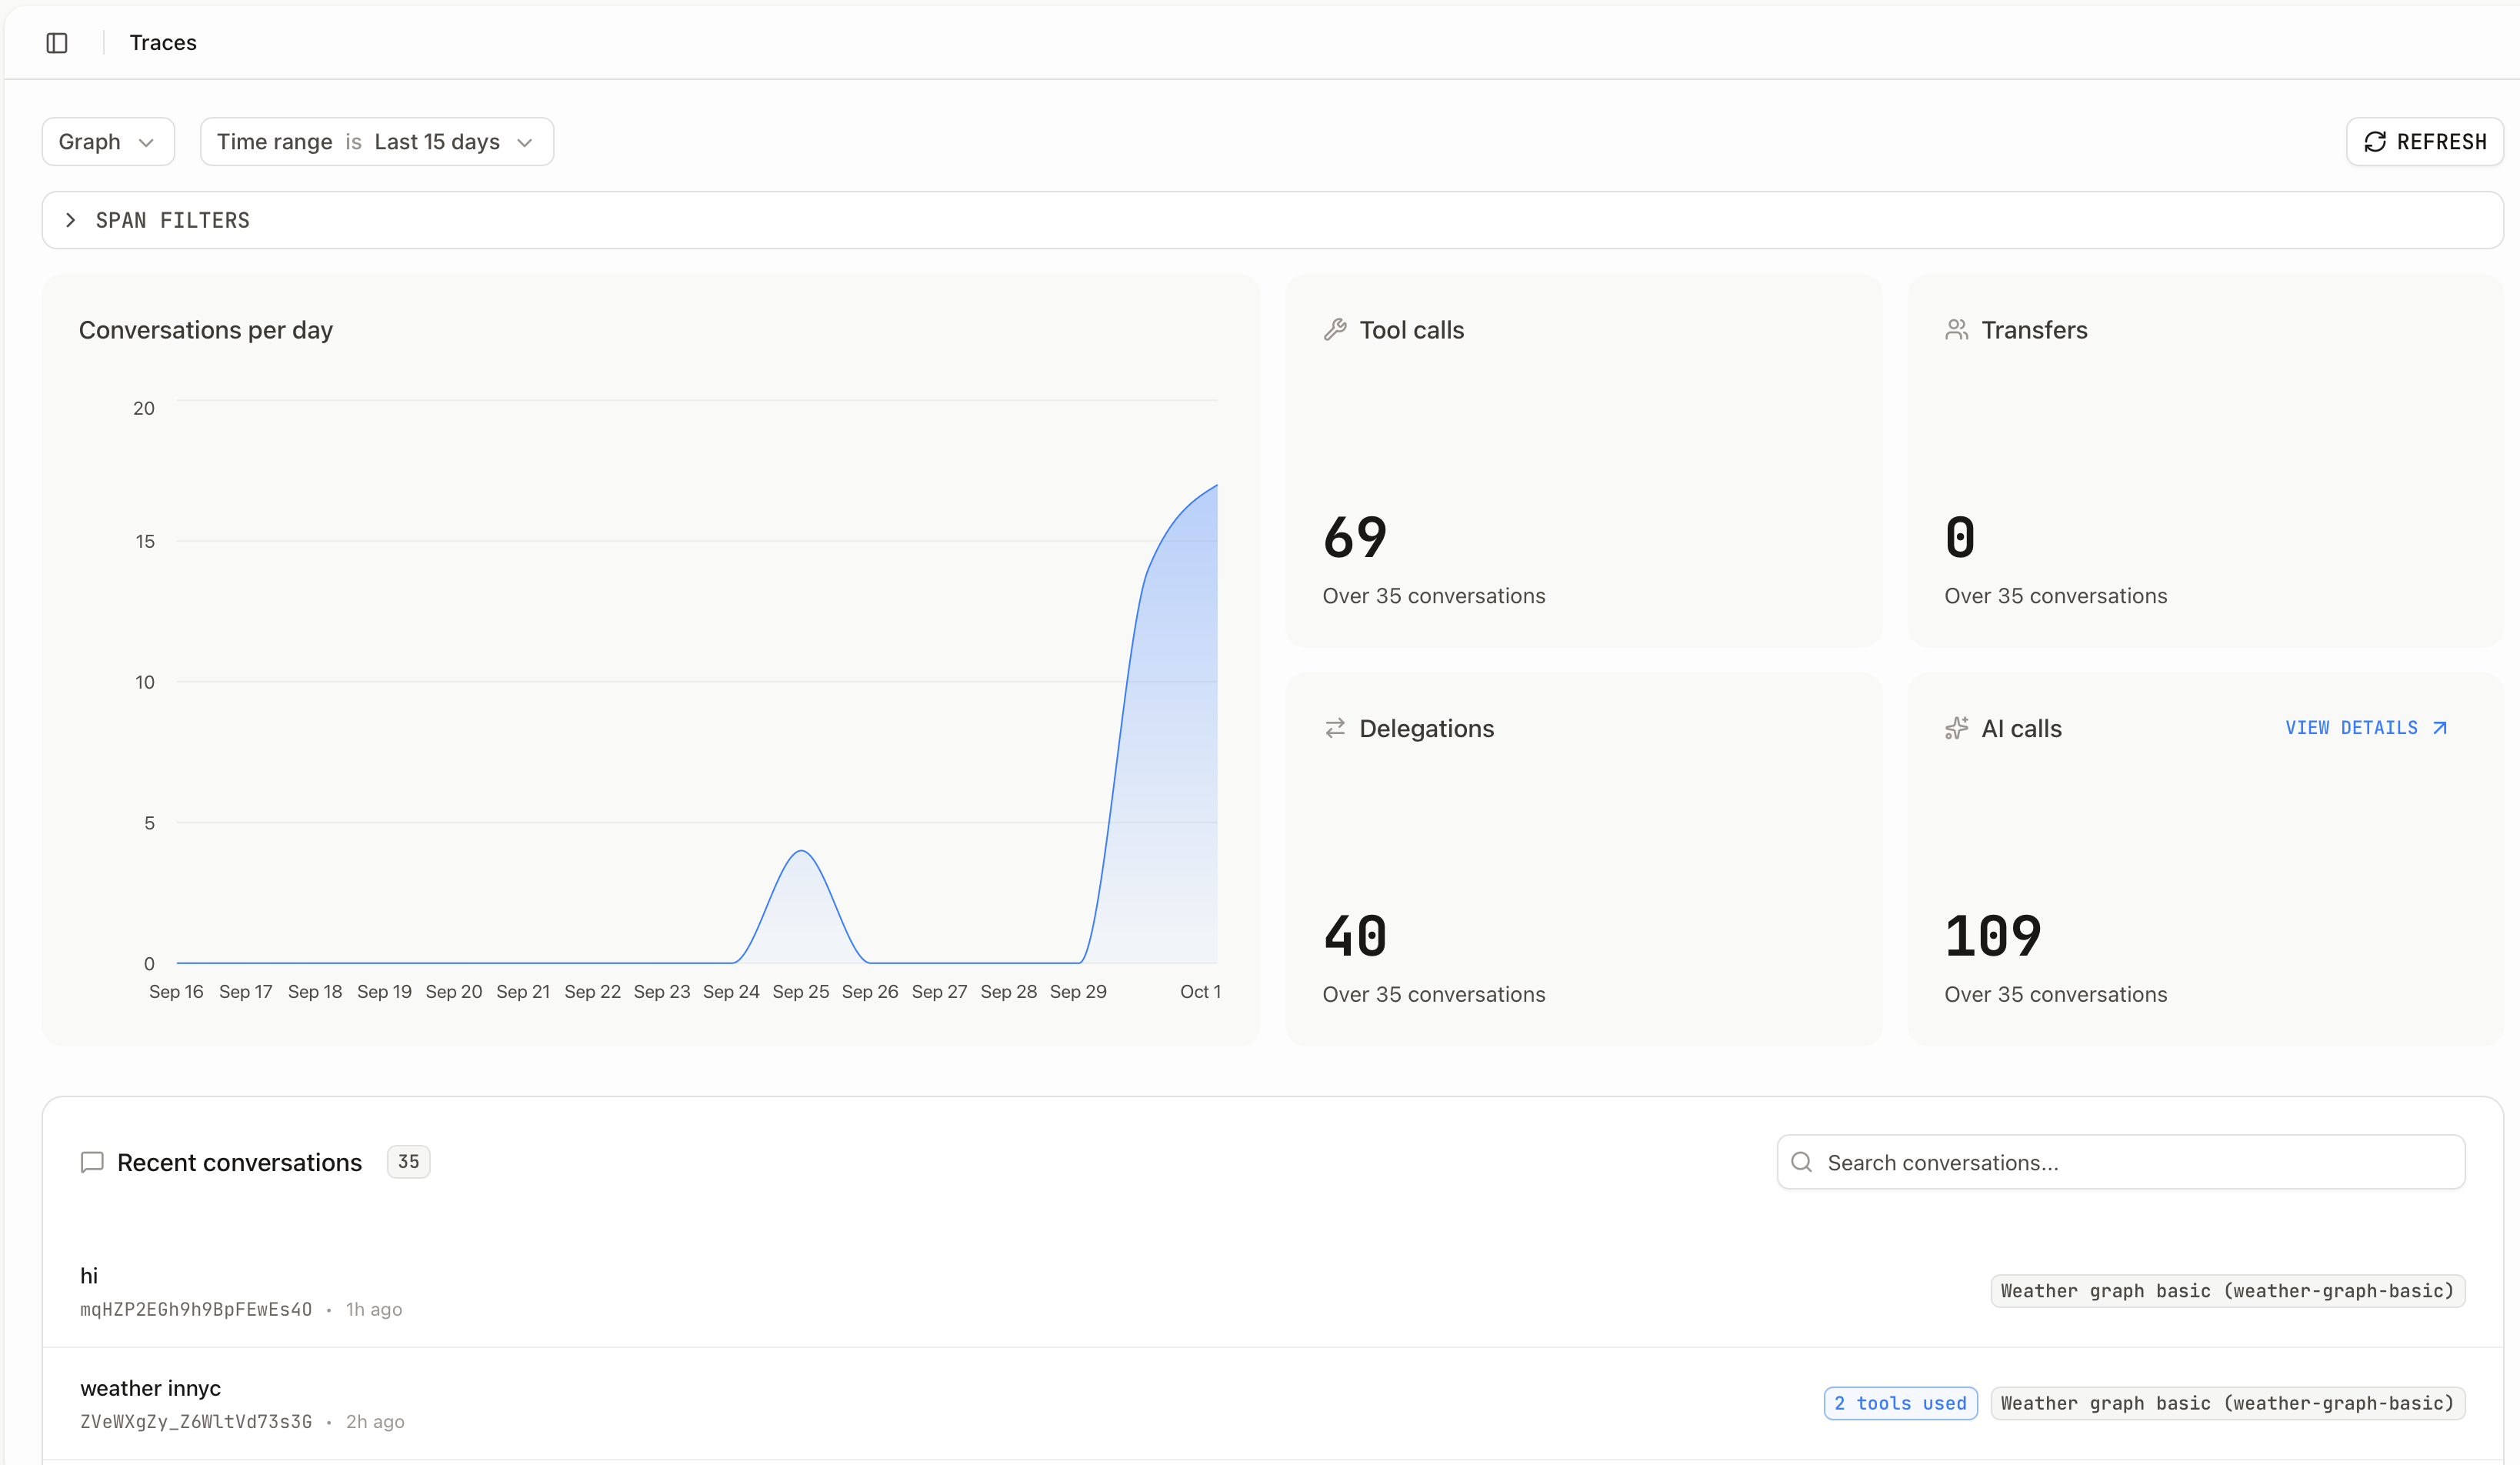
Task: Open the weather innyc conversation
Action: [150, 1388]
